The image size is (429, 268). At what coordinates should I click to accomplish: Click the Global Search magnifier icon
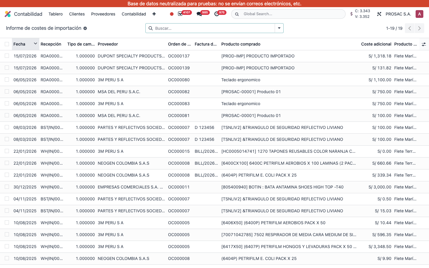pos(237,14)
